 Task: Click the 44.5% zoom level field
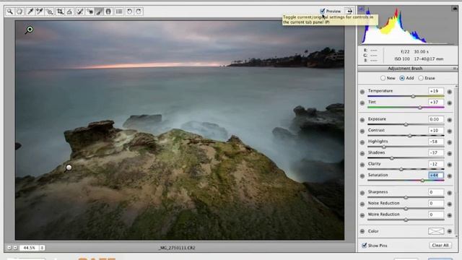click(x=30, y=248)
